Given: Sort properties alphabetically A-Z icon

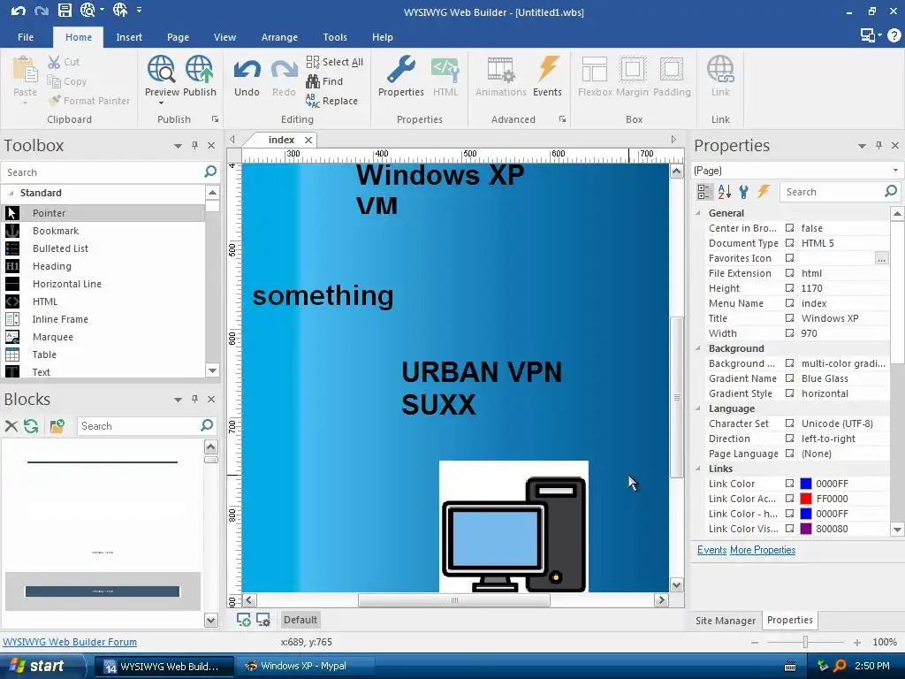Looking at the screenshot, I should (725, 192).
